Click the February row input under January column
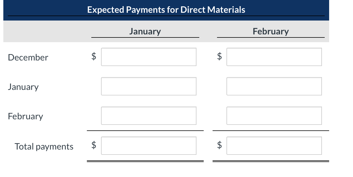 click(148, 115)
